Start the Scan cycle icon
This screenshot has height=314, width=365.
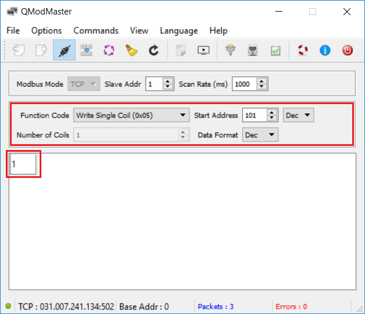[109, 50]
